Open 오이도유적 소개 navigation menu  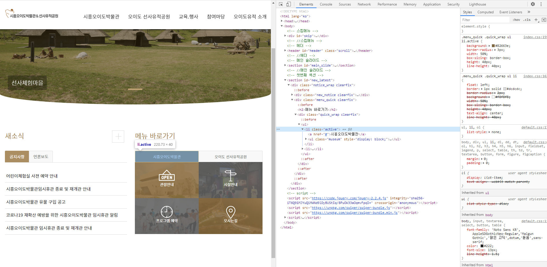point(250,17)
